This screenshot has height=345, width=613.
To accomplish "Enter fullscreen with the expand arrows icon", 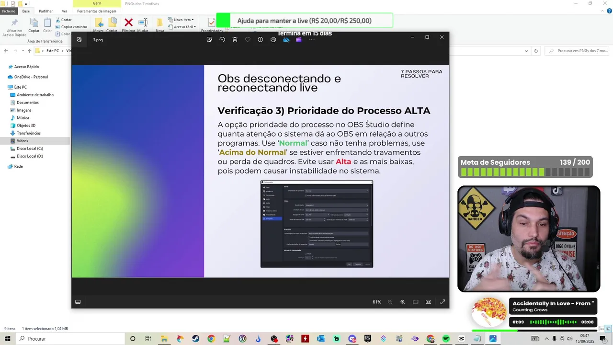I will (x=443, y=302).
